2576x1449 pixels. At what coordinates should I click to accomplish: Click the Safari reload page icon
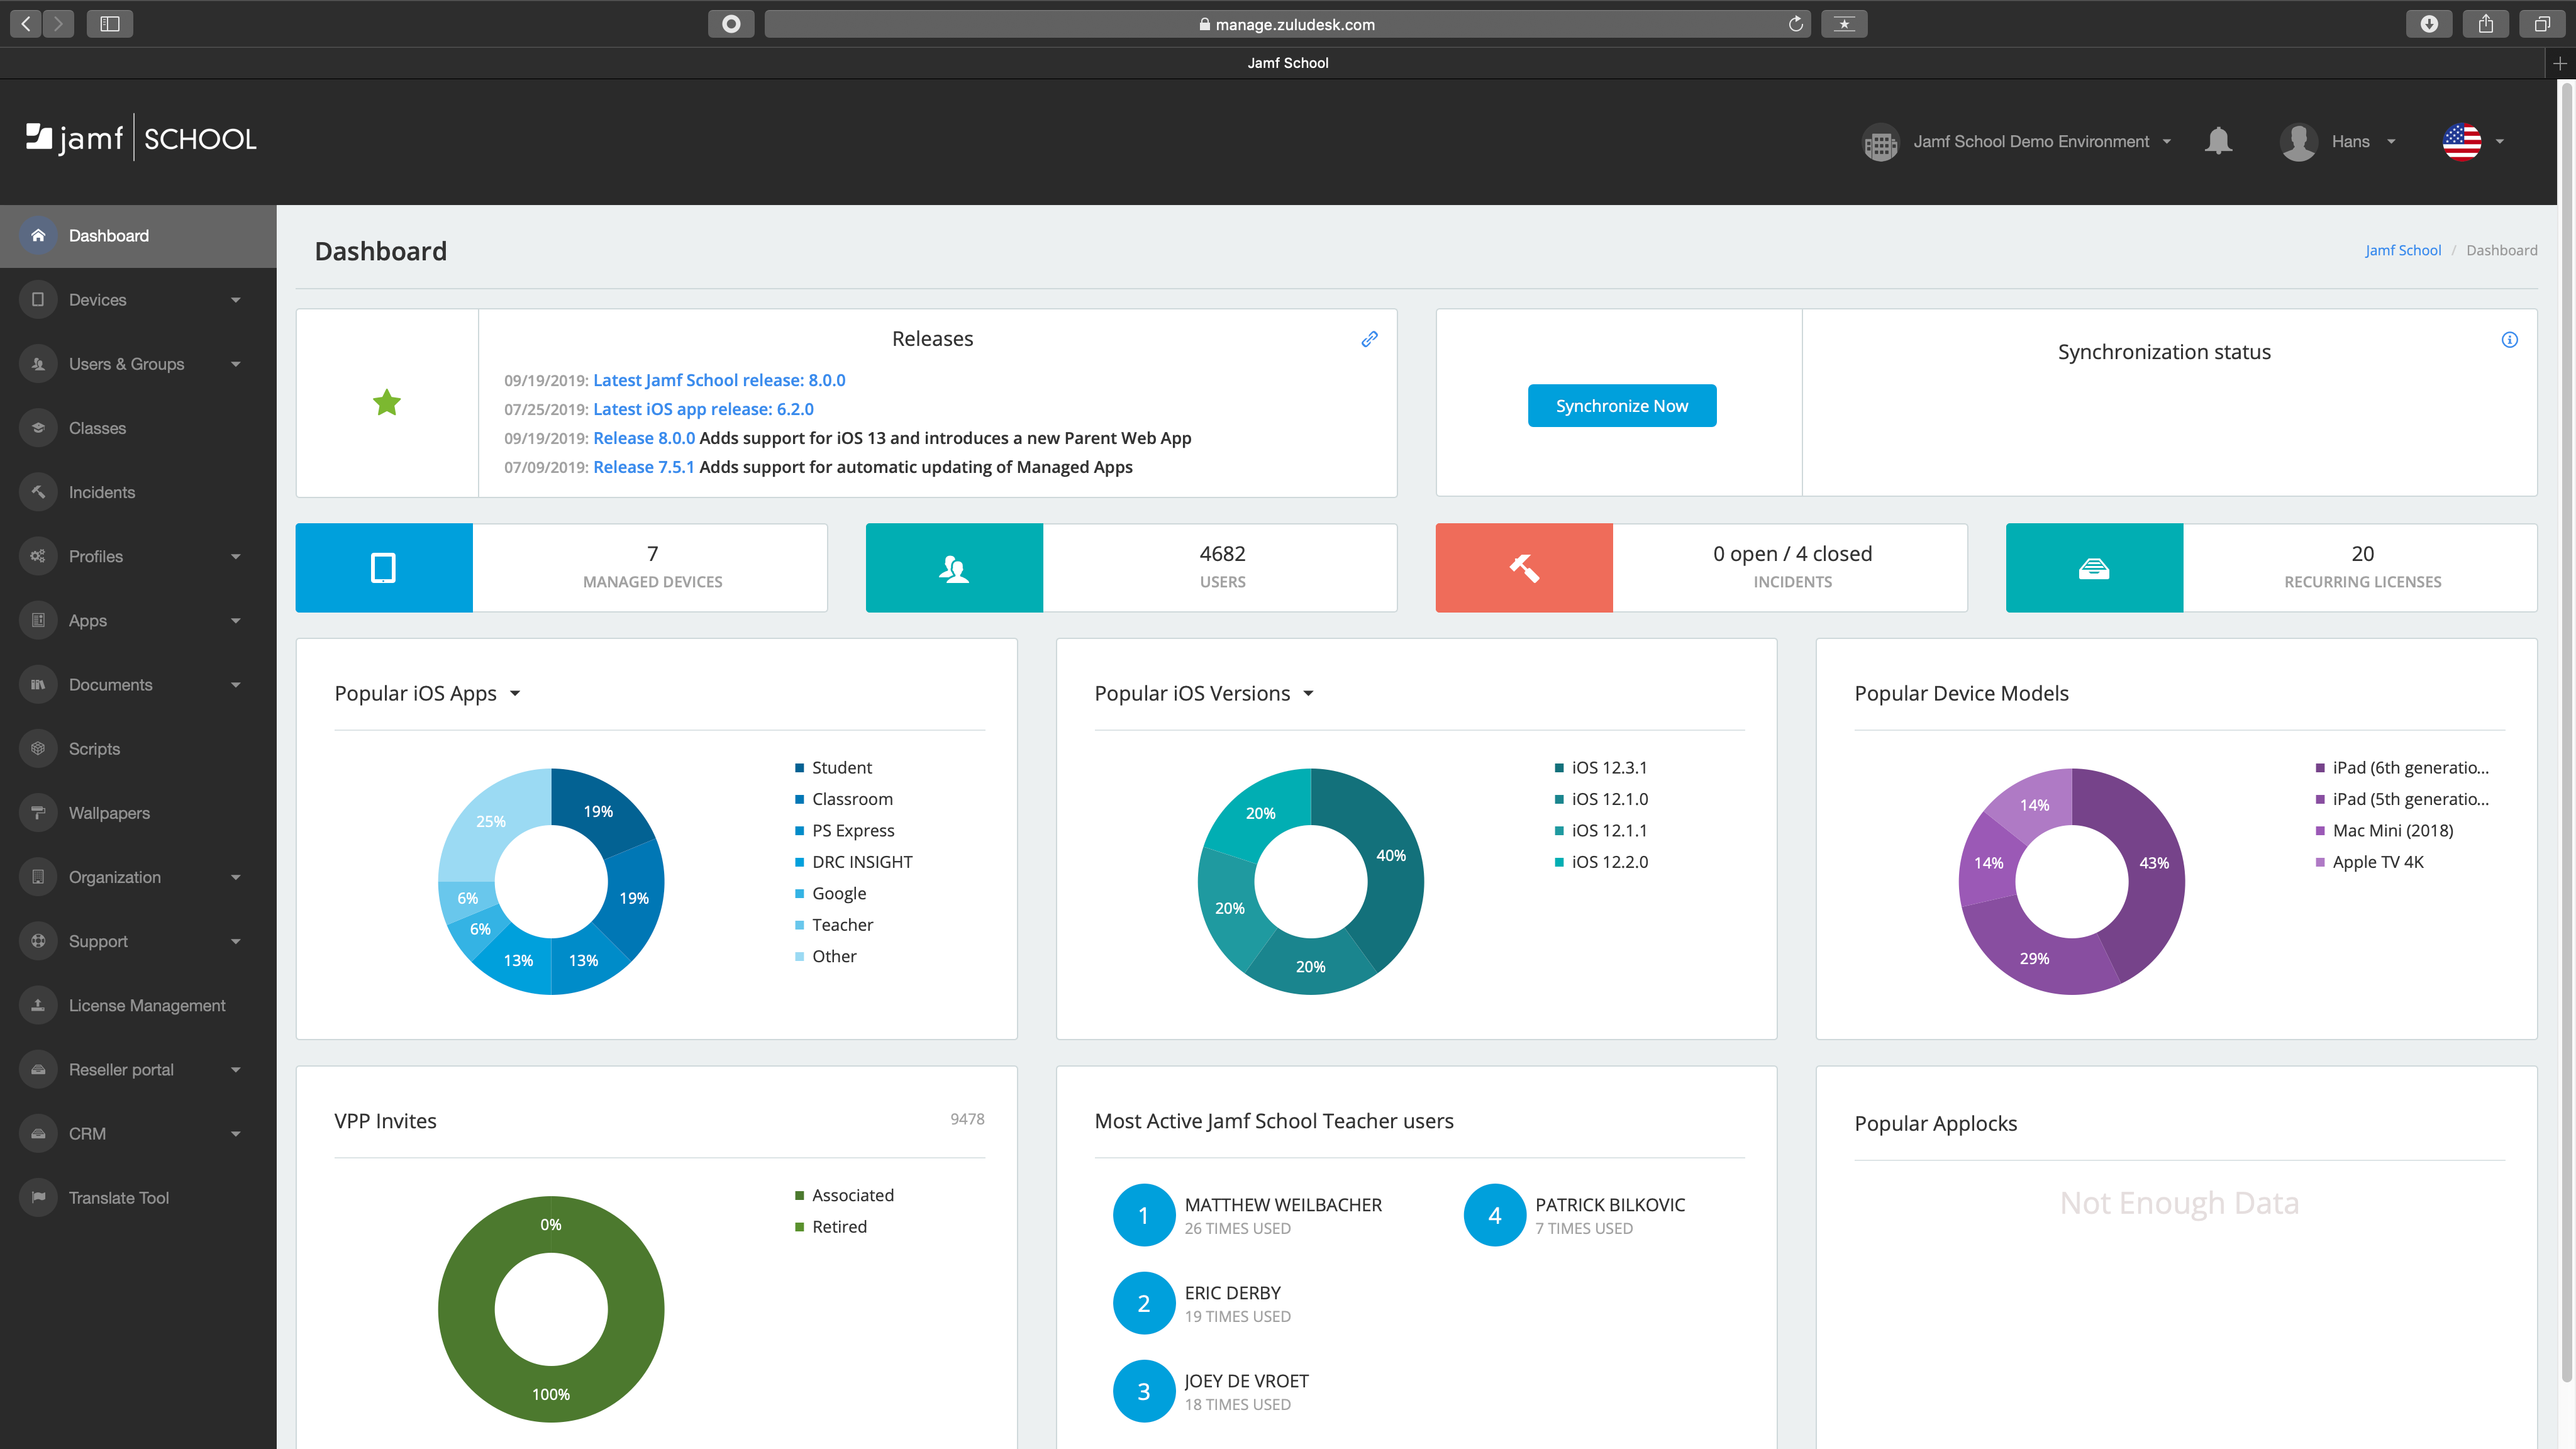(x=1796, y=24)
